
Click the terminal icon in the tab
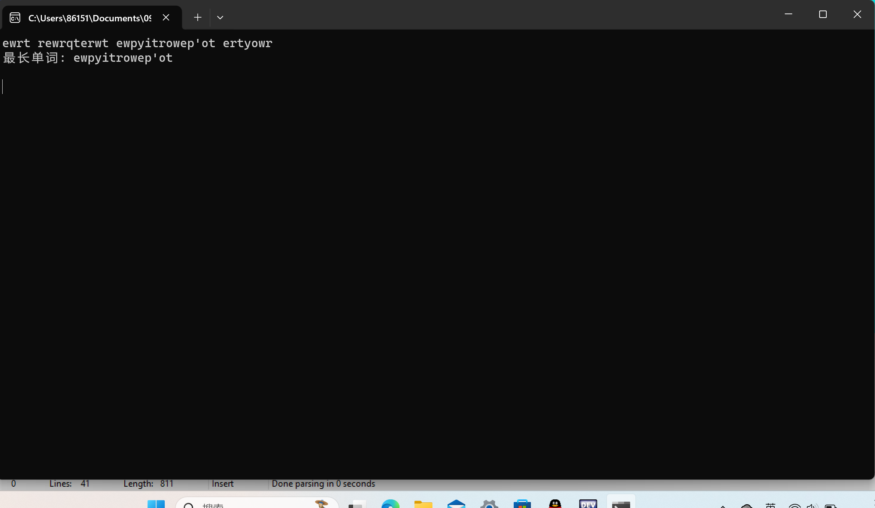[15, 18]
